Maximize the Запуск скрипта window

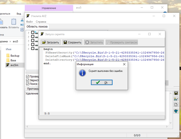(x=150, y=34)
